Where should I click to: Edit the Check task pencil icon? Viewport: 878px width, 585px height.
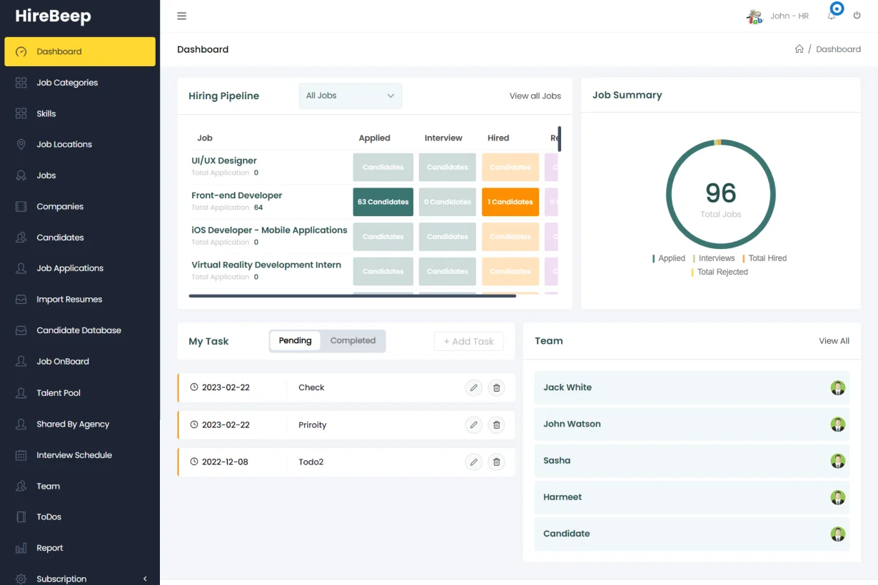(x=473, y=387)
